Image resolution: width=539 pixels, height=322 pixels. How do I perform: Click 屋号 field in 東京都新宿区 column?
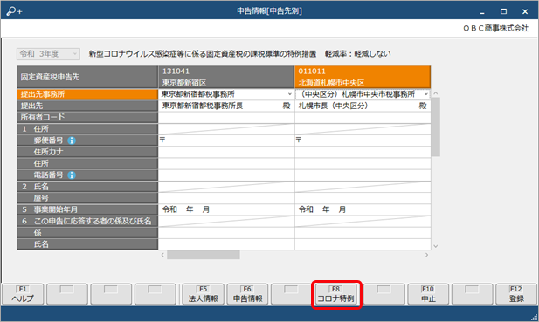click(226, 198)
